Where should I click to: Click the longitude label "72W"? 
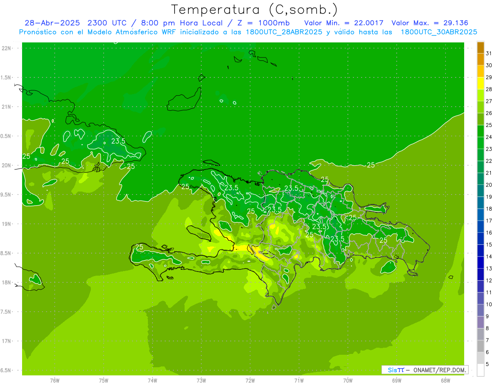tap(250, 381)
